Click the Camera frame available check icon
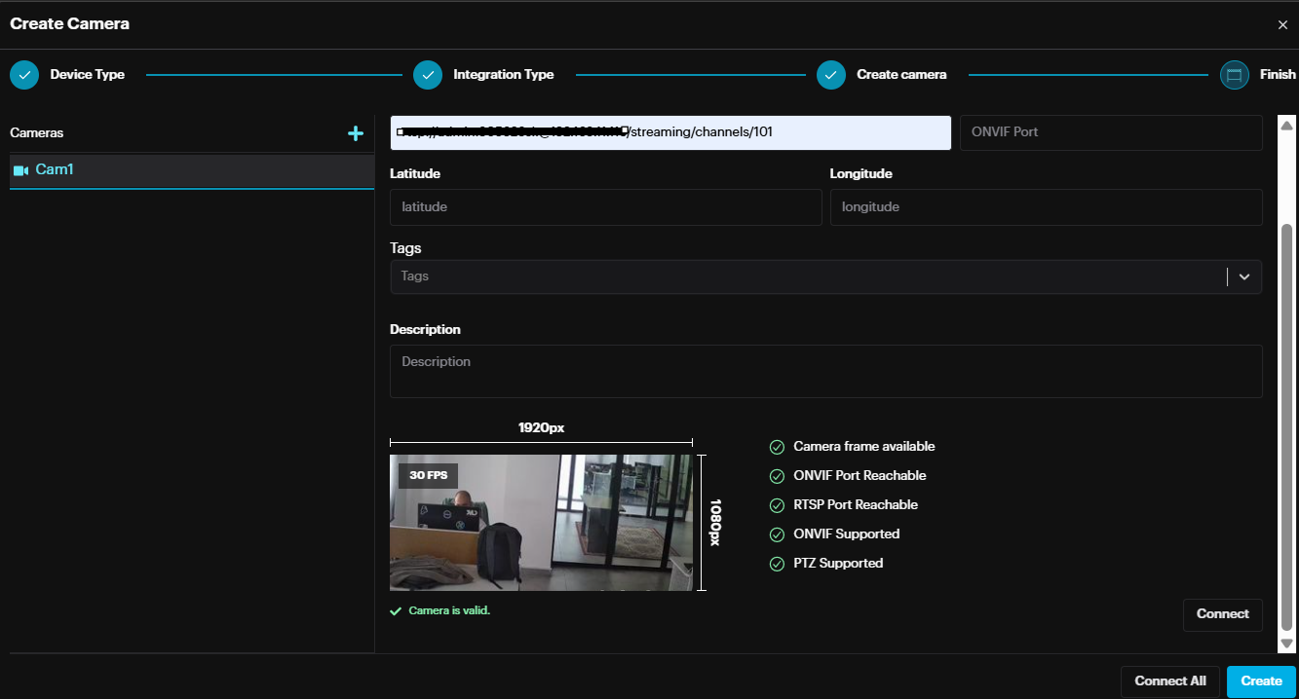Screen dimensions: 1299x699 [x=777, y=447]
